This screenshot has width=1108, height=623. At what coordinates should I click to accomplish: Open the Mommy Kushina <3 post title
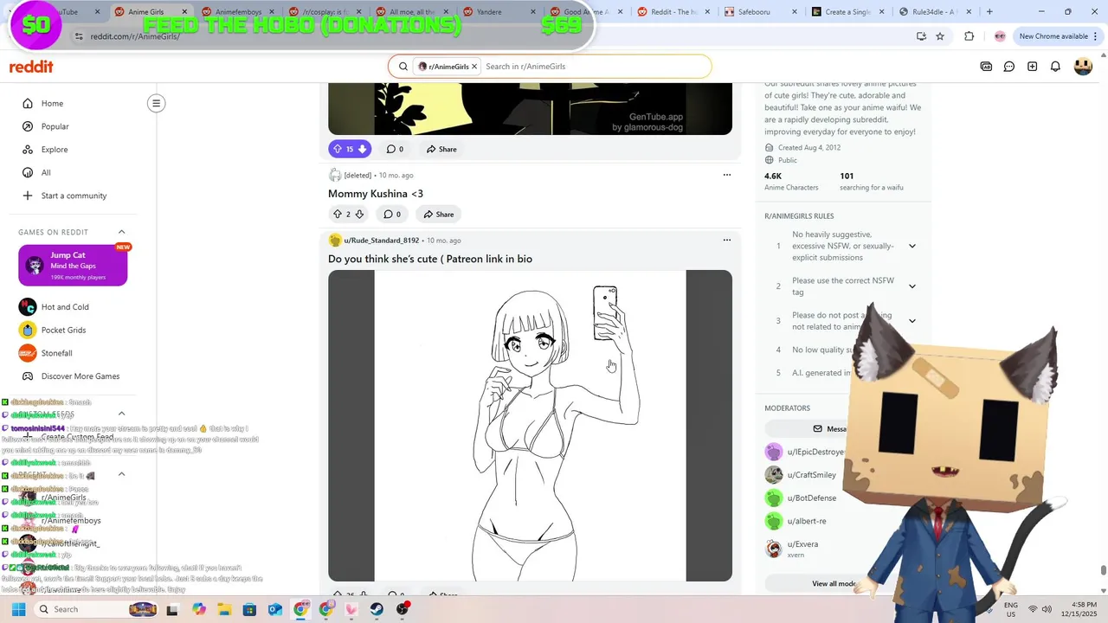pyautogui.click(x=376, y=194)
